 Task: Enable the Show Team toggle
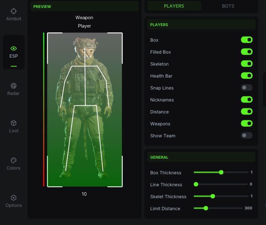pos(246,136)
